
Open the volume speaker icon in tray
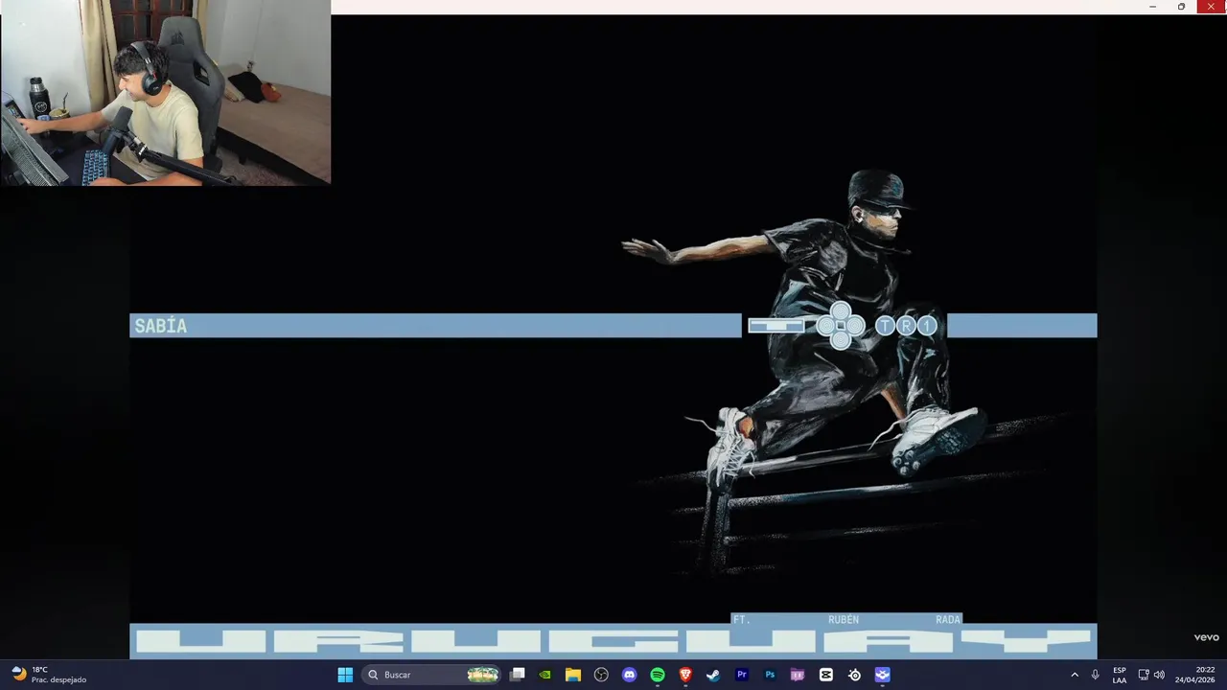pos(1159,675)
